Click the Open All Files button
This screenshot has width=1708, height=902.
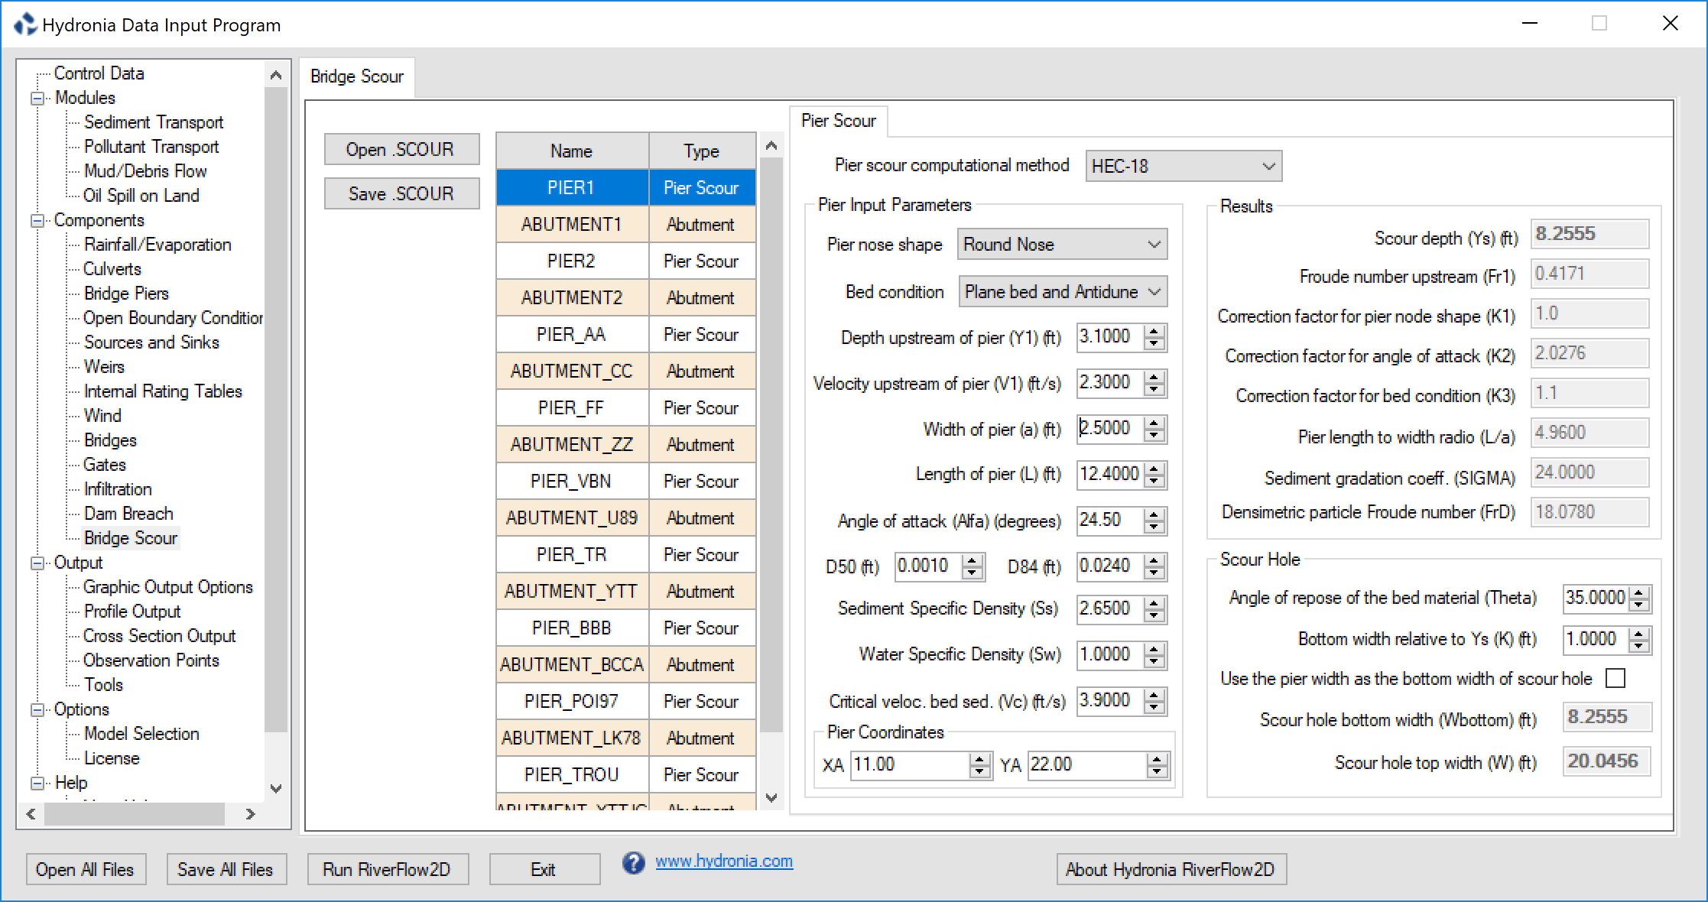[x=85, y=869]
